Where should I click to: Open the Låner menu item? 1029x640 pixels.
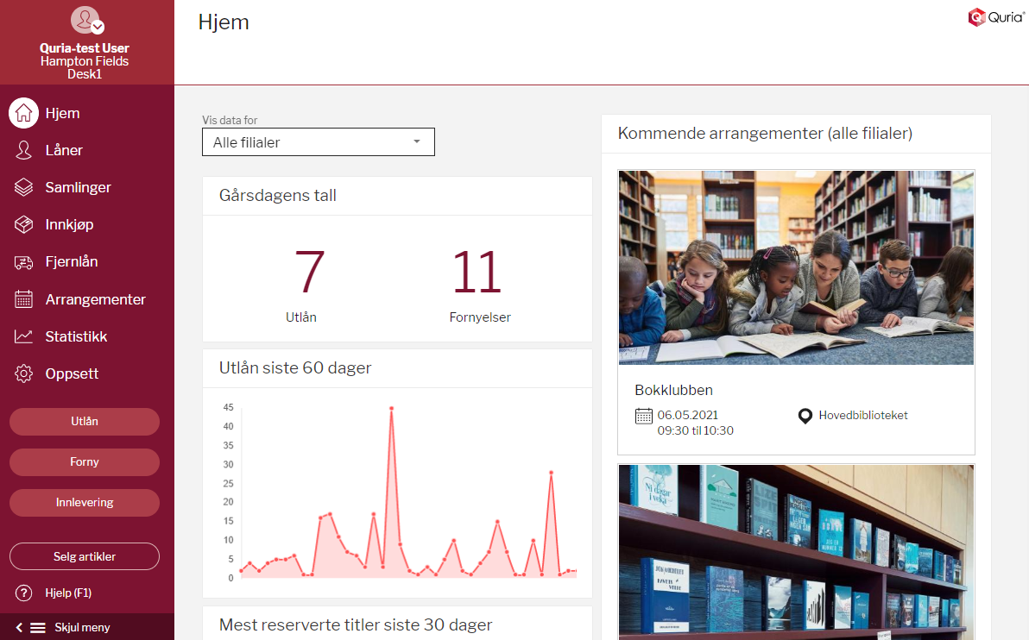tap(87, 150)
